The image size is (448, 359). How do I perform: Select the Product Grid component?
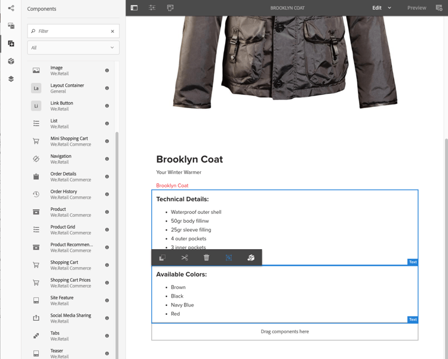(x=71, y=229)
